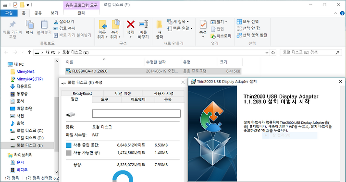Image resolution: width=346 pixels, height=182 pixels.
Task: Create 새 폴더 new folder
Action: (160, 29)
